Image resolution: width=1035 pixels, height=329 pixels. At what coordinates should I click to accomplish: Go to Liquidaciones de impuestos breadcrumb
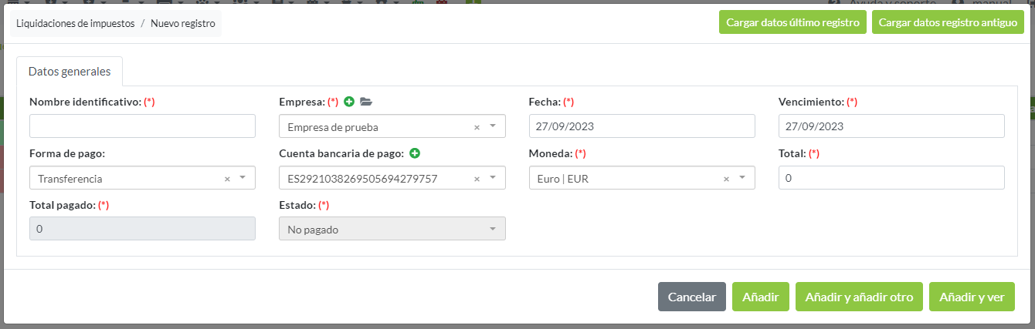coord(75,23)
